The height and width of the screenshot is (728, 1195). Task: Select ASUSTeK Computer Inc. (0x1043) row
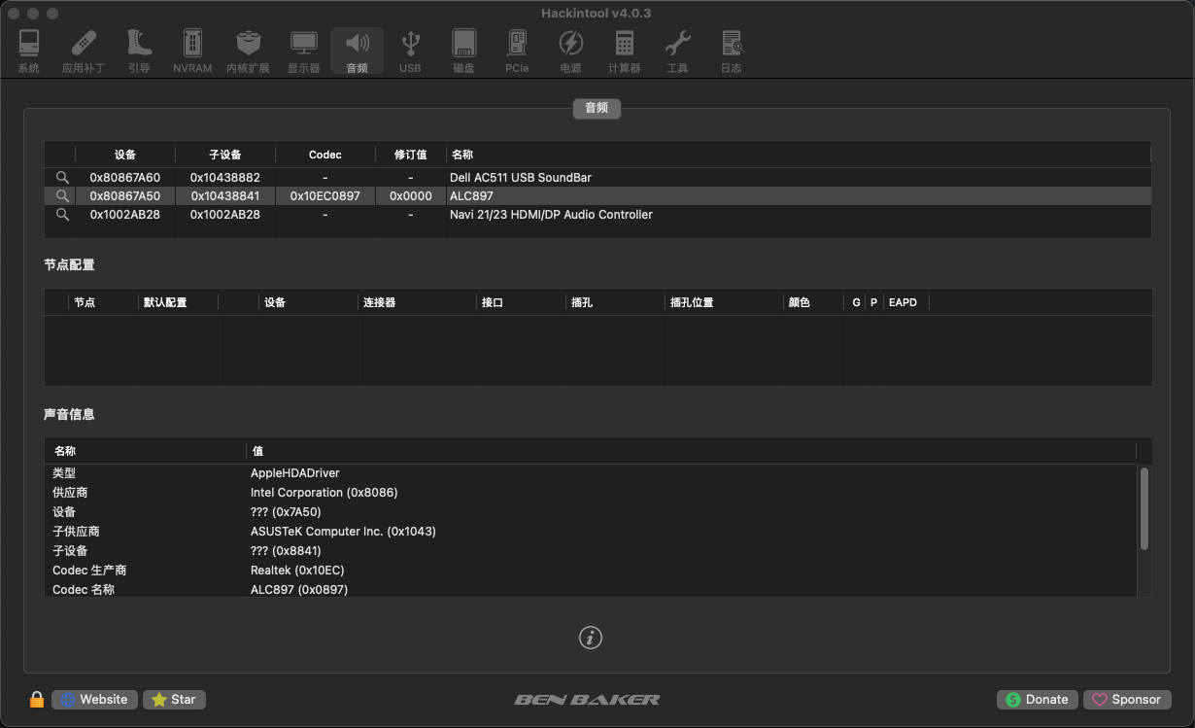[x=591, y=532]
